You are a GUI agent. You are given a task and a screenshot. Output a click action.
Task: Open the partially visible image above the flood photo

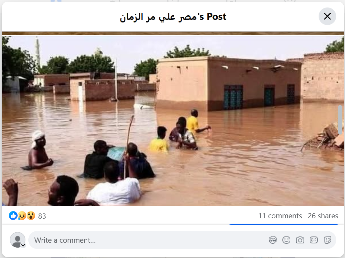point(173,34)
